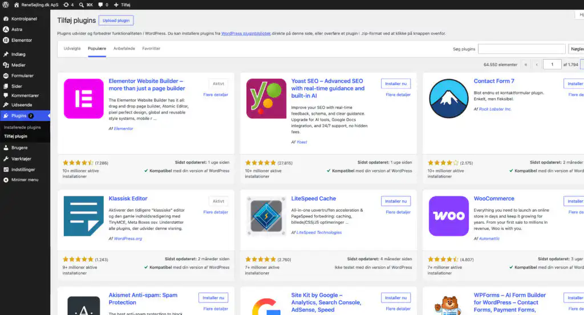Open Akismet Anti-spam title link
The image size is (584, 315).
click(x=143, y=299)
